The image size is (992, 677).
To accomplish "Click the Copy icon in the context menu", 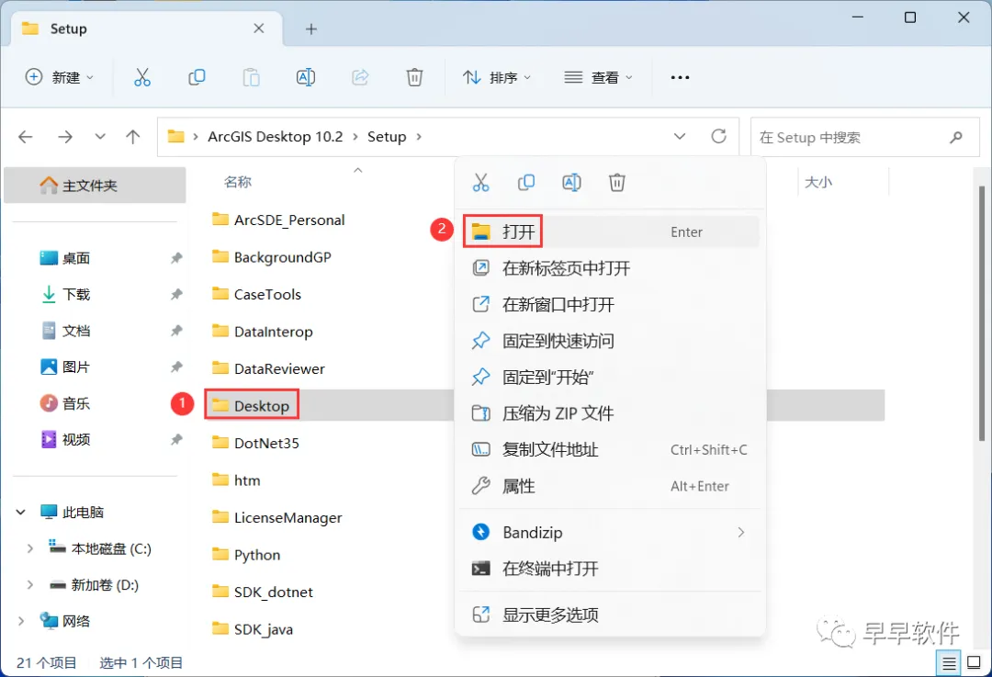I will tap(526, 183).
